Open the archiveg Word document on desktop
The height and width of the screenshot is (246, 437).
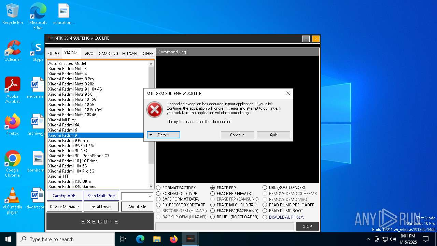(37, 124)
